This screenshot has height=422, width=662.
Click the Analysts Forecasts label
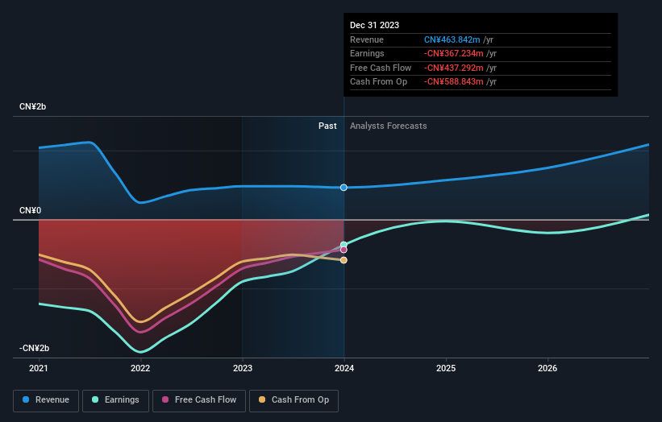point(389,126)
